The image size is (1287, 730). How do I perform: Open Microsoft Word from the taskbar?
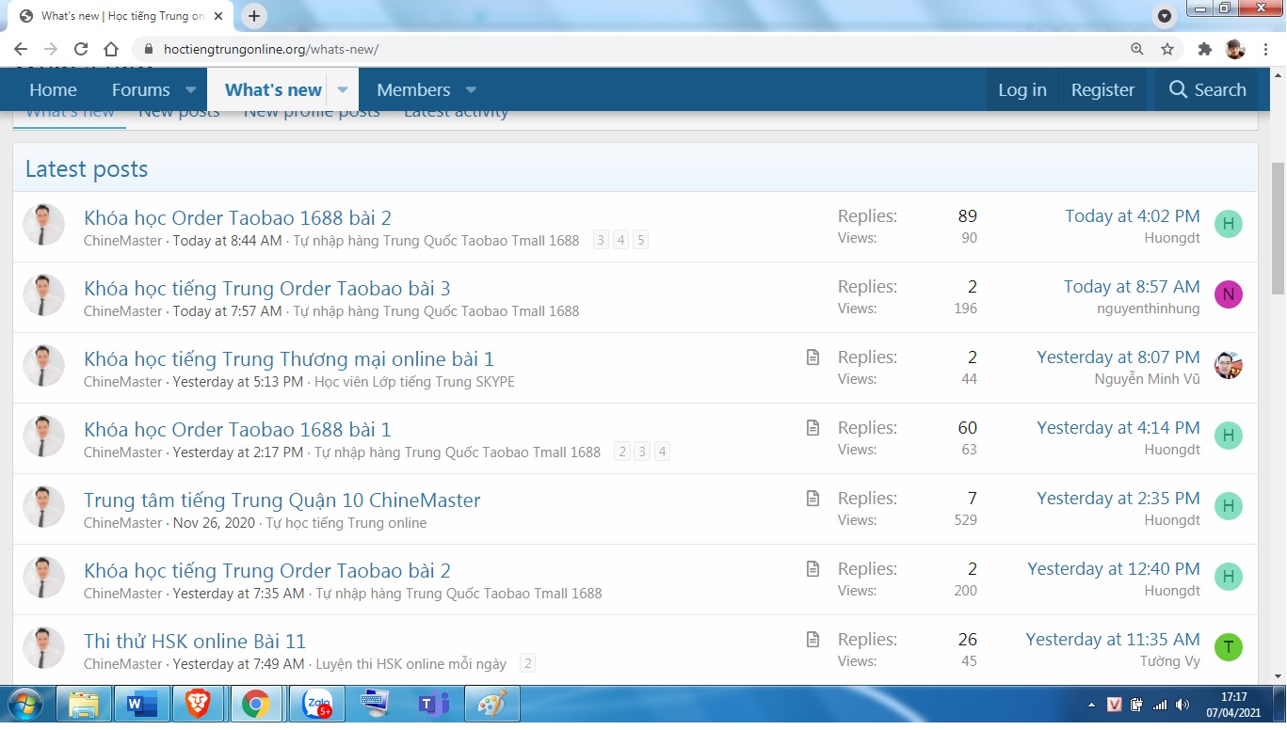point(141,704)
